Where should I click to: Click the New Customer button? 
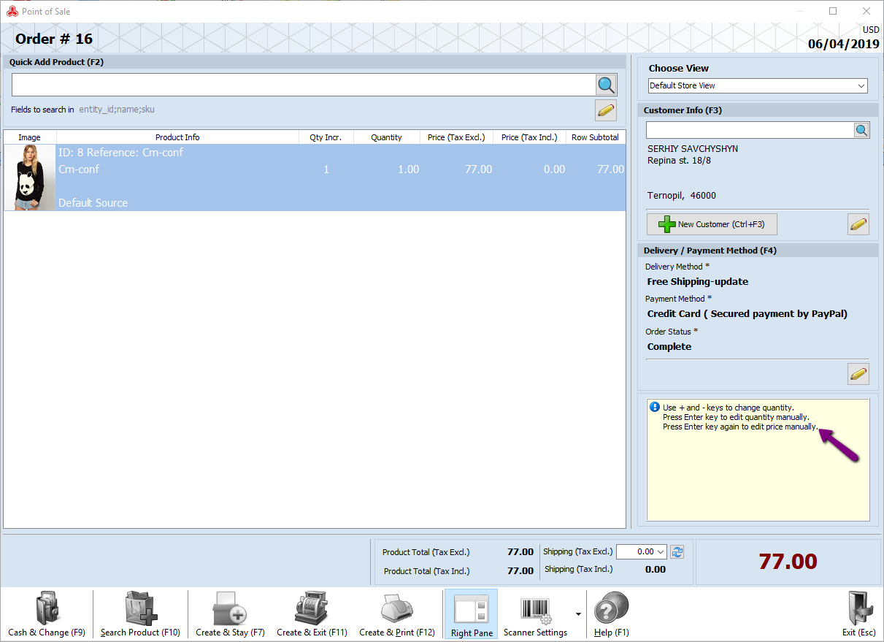[x=712, y=224]
